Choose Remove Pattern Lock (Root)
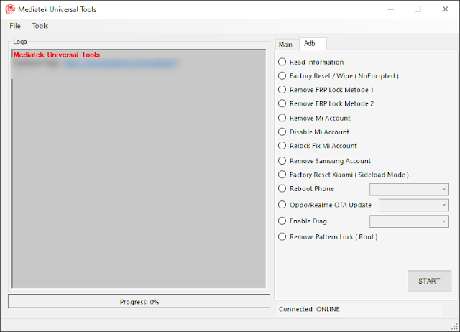Screen dimensions: 460x332 (328, 236)
